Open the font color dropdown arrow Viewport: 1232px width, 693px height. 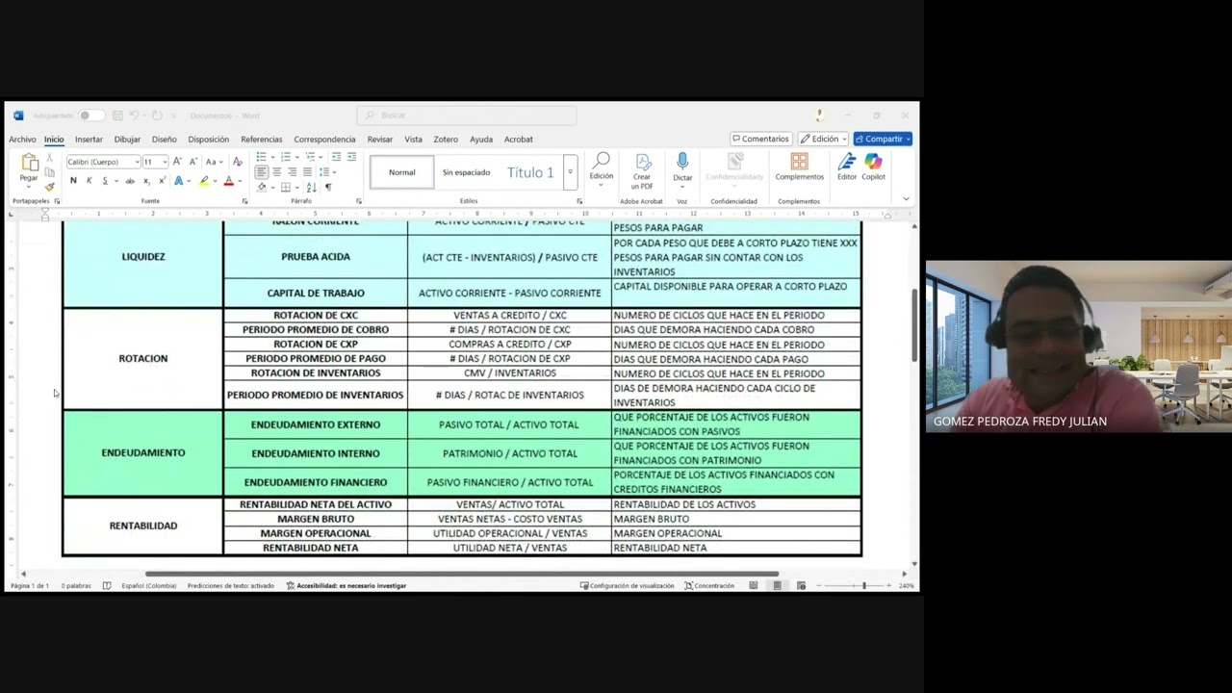tap(238, 181)
